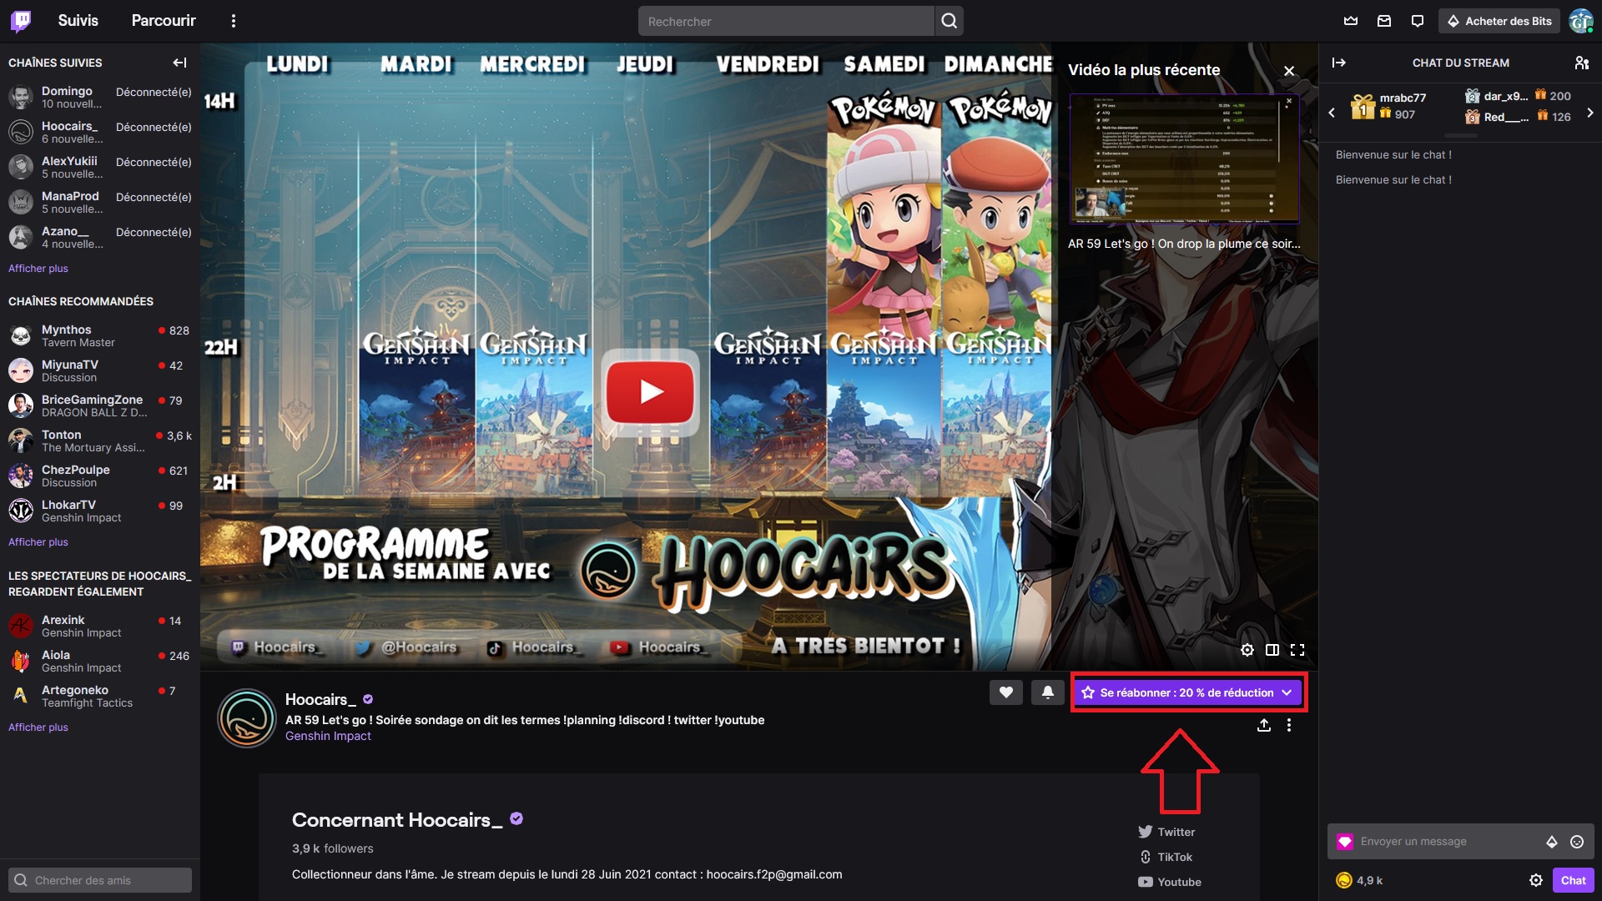Viewport: 1602px width, 901px height.
Task: Show previous gift leaderboard entries
Action: point(1332,112)
